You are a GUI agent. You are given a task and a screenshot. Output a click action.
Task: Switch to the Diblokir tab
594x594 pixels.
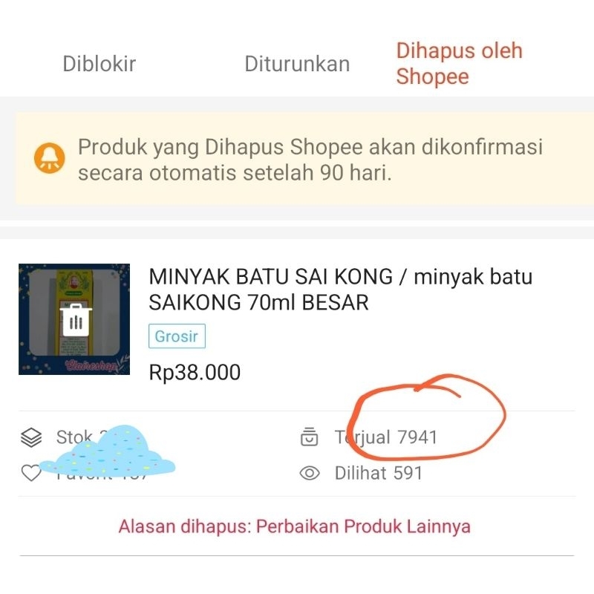(99, 64)
